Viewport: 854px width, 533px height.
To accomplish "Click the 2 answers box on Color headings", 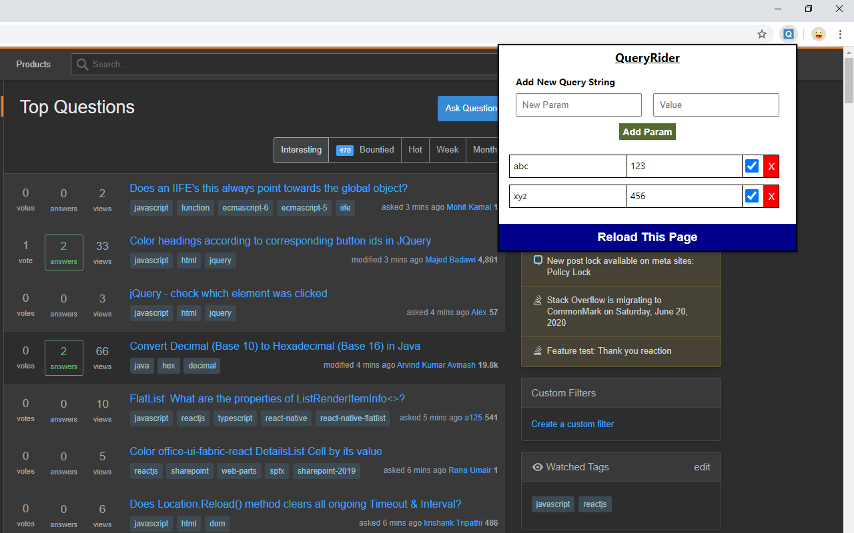I will [x=64, y=253].
